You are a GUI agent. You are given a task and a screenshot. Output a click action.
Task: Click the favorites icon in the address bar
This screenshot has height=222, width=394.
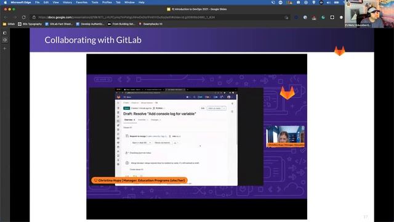click(x=286, y=17)
